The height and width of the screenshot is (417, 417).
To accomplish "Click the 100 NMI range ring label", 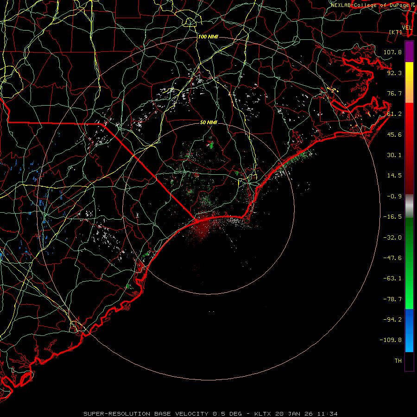I will (208, 37).
